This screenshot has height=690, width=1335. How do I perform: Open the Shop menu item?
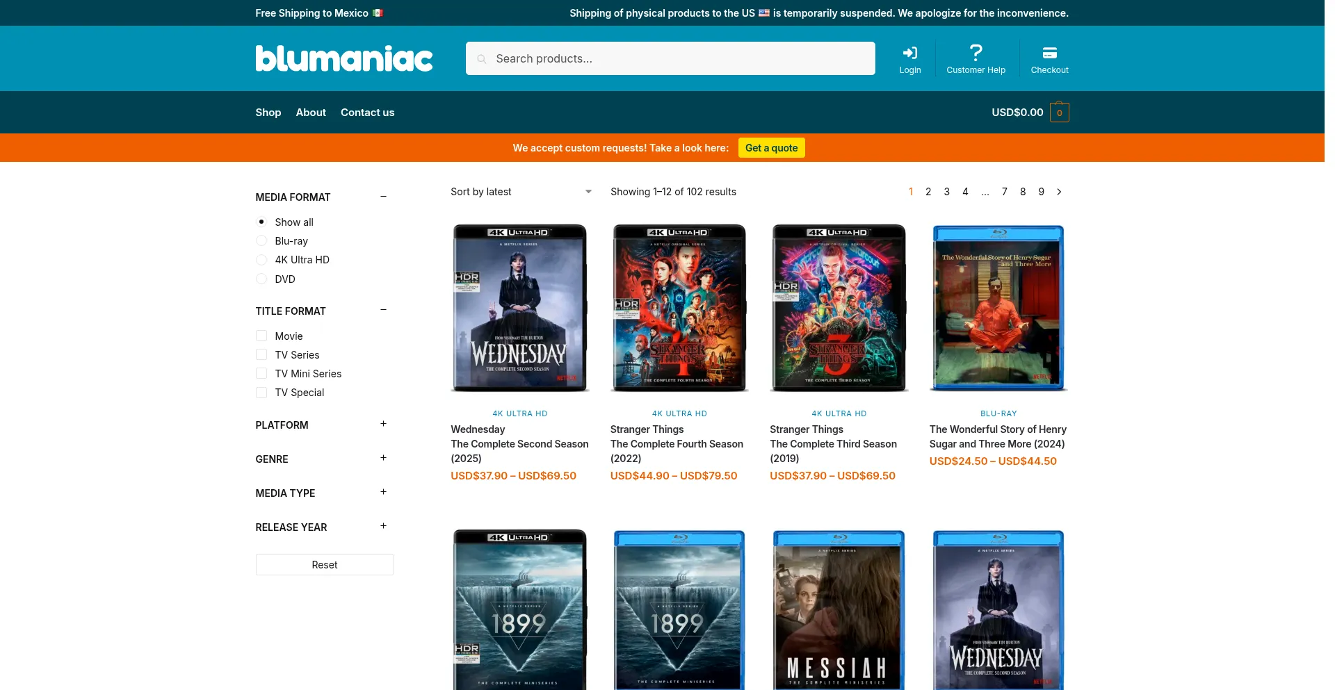pyautogui.click(x=268, y=113)
